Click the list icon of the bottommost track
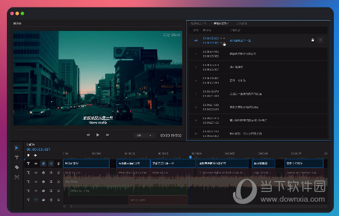 click(51, 200)
